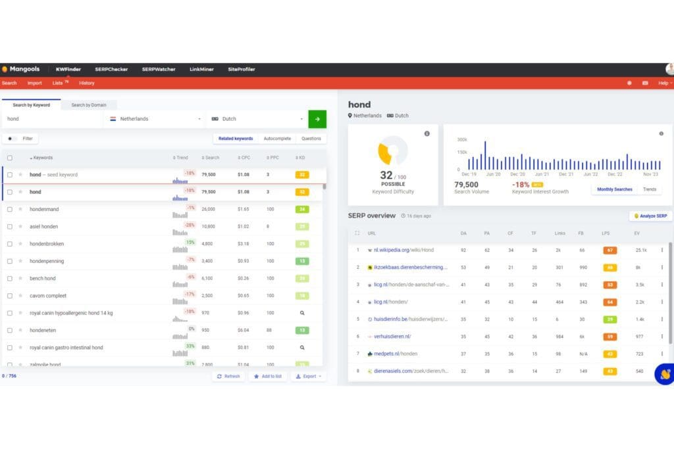Click the Analyze SERP button
Viewport: 674px width, 449px height.
point(650,216)
